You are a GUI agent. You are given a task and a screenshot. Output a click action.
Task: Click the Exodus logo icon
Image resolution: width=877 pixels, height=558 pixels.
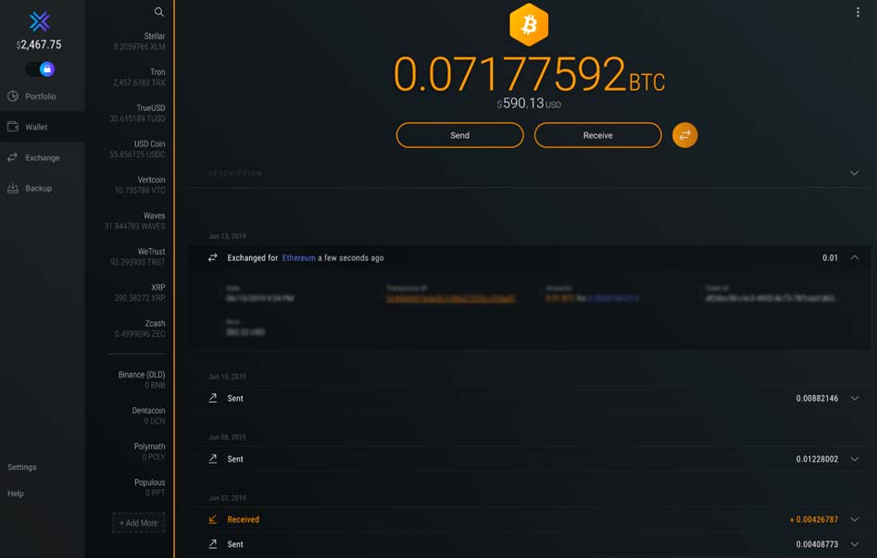[x=40, y=22]
